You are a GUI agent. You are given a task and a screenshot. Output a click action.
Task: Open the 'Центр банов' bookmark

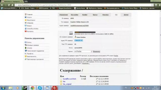(x=79, y=8)
